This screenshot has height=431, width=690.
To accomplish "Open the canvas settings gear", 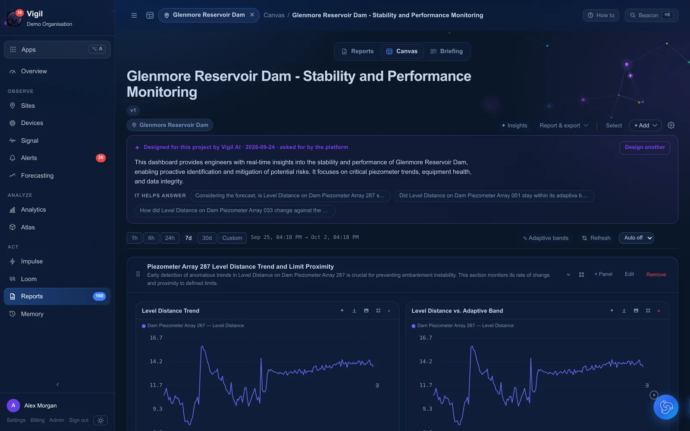I will click(x=671, y=125).
